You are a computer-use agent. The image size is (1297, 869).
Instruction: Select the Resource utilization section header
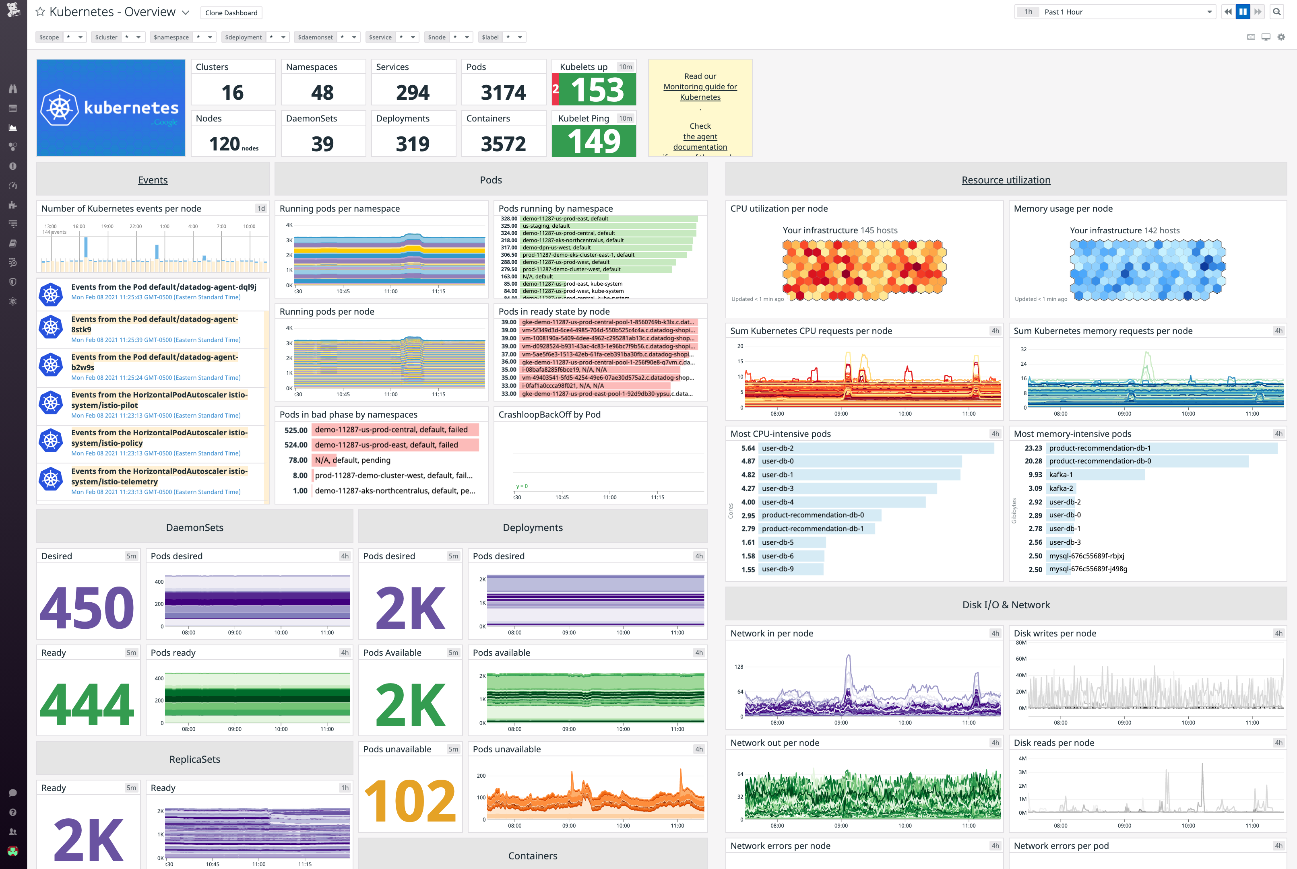pyautogui.click(x=1006, y=179)
